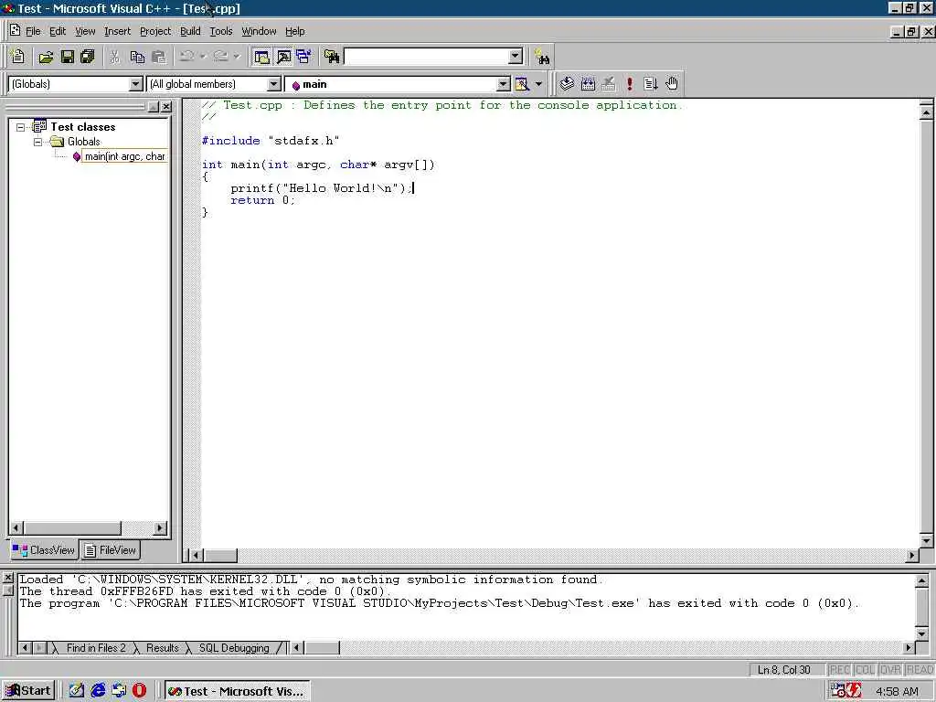Open the Undo history dropdown arrow

click(x=203, y=57)
